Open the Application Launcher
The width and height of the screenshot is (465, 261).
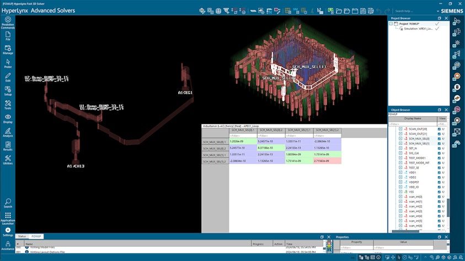tap(8, 219)
